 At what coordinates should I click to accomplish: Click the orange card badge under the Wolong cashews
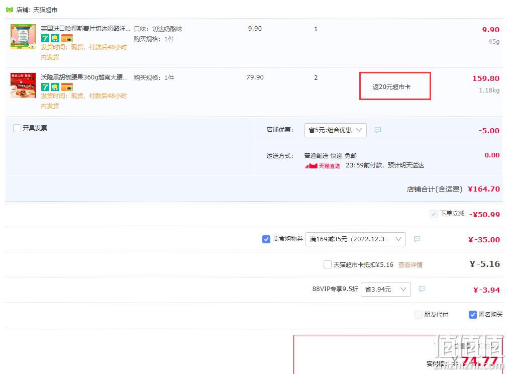[67, 87]
